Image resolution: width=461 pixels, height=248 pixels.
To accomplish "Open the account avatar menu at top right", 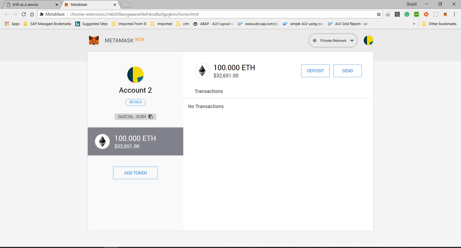I will pos(368,40).
